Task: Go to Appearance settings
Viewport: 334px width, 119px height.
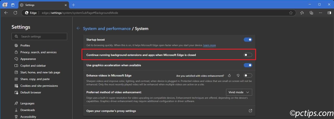Action: point(28,59)
